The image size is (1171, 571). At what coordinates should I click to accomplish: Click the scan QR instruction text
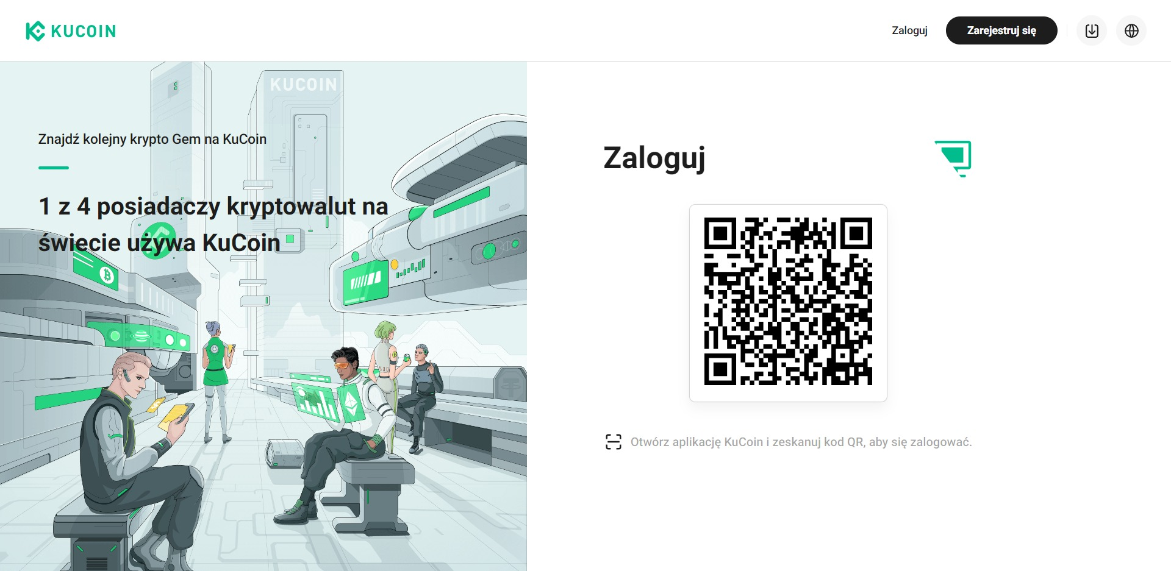pos(801,442)
